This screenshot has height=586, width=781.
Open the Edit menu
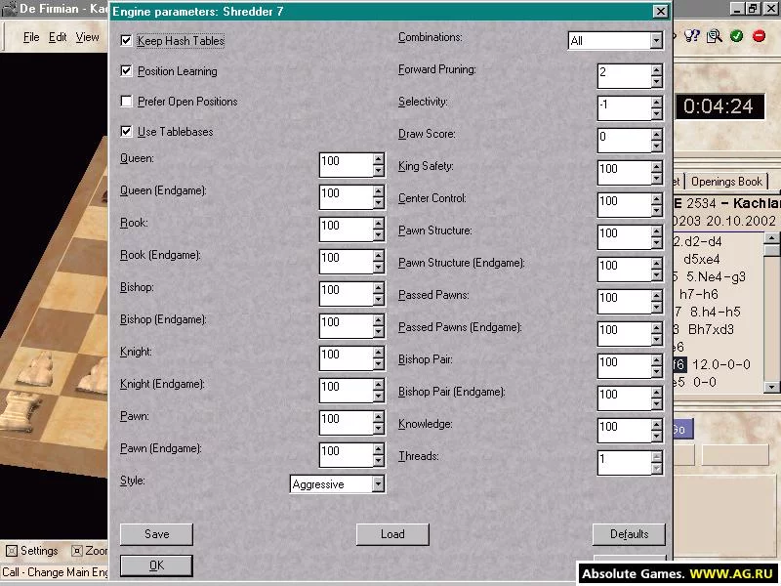(58, 37)
